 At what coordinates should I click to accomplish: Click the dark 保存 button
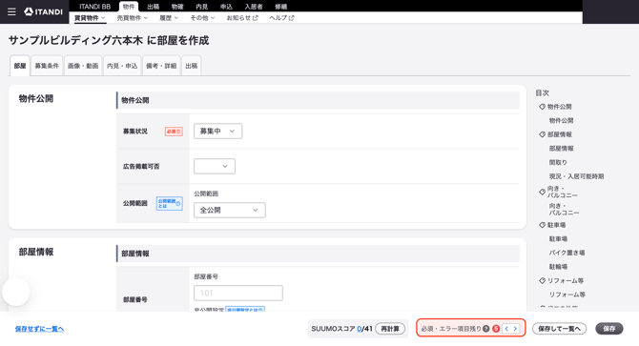pyautogui.click(x=609, y=329)
